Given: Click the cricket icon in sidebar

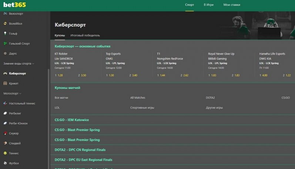Looking at the screenshot, I should [5, 83].
